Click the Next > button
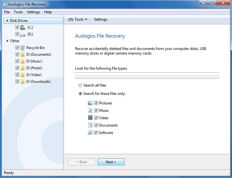 pyautogui.click(x=111, y=162)
